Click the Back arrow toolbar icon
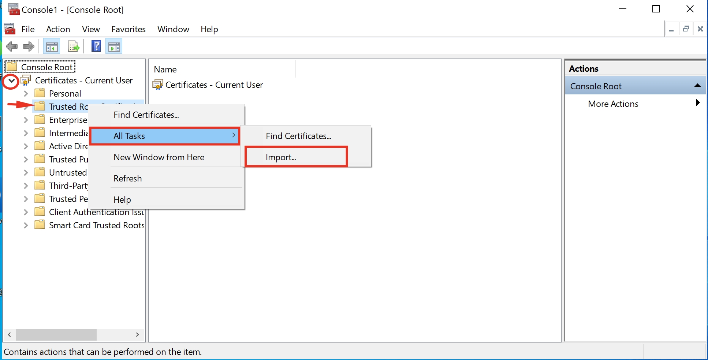This screenshot has height=360, width=708. click(x=12, y=46)
